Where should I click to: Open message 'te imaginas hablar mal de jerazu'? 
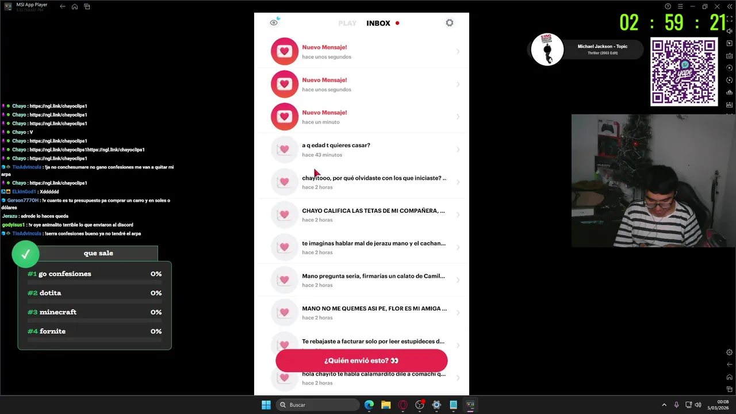[362, 247]
